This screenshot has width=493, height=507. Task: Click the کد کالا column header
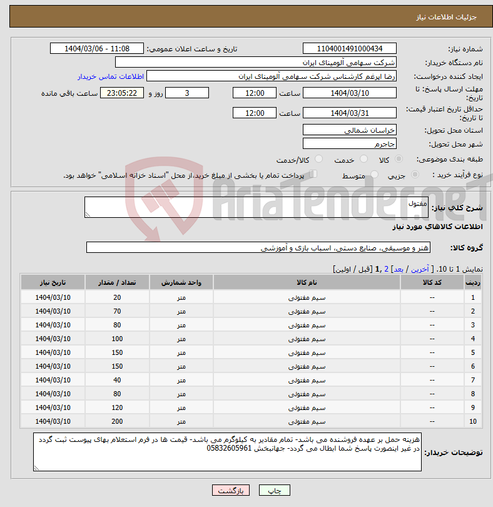(x=432, y=282)
